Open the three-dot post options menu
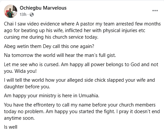 pos(155,11)
